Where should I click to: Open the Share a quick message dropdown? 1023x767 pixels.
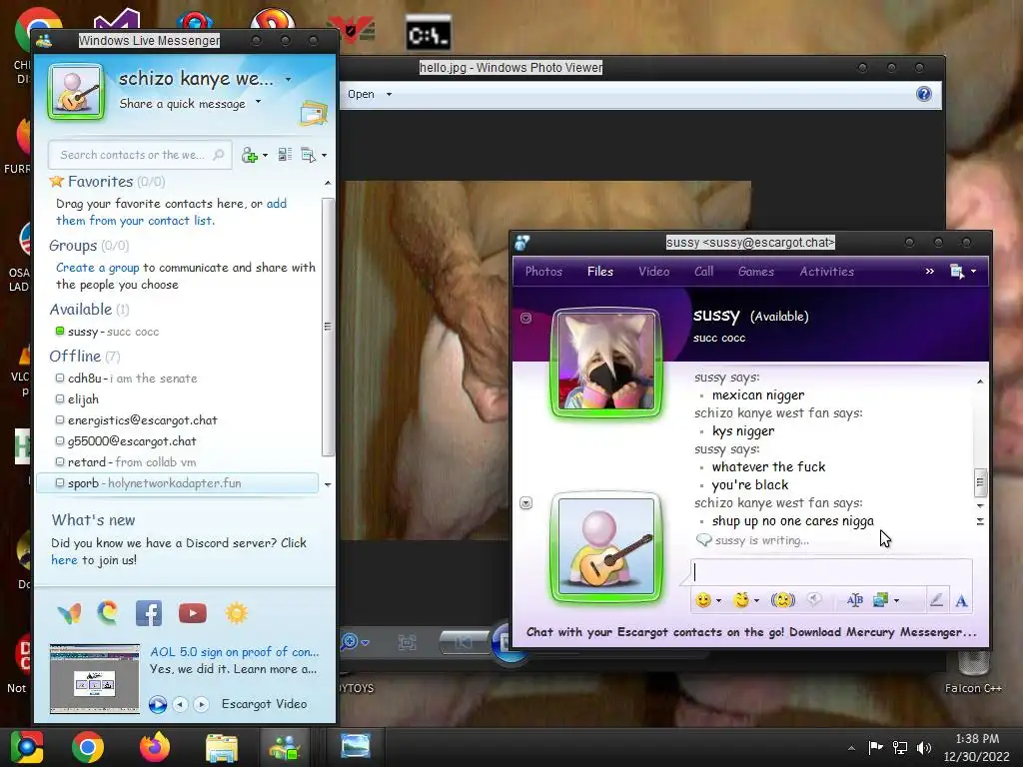[x=259, y=101]
